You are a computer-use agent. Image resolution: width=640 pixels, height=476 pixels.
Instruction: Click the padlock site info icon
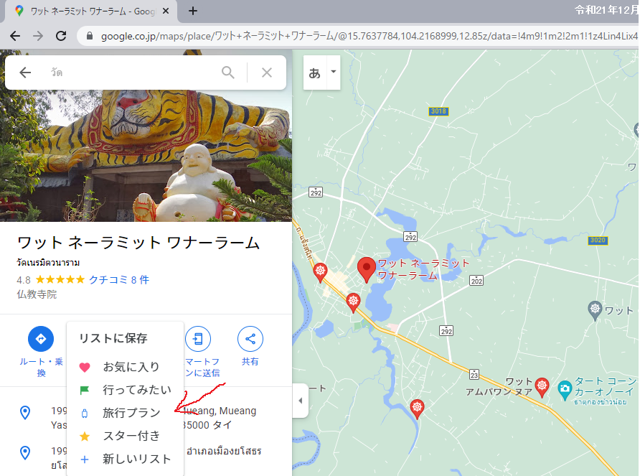90,36
